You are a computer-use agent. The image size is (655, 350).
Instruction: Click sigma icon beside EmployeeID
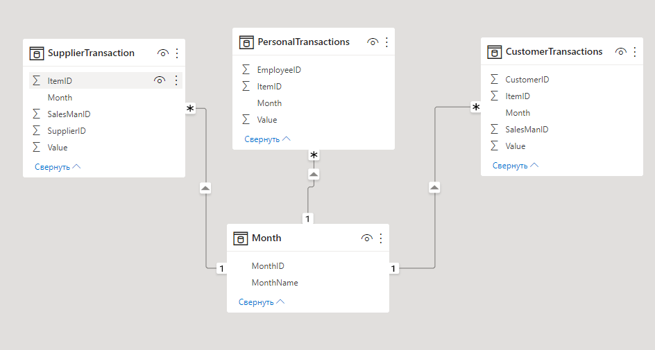pos(246,70)
